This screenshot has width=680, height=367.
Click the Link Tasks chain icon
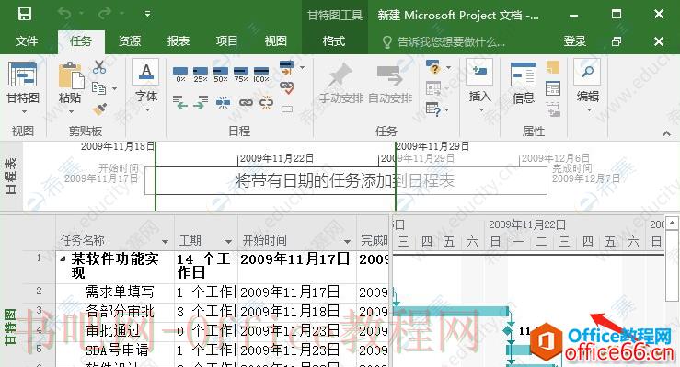click(246, 103)
